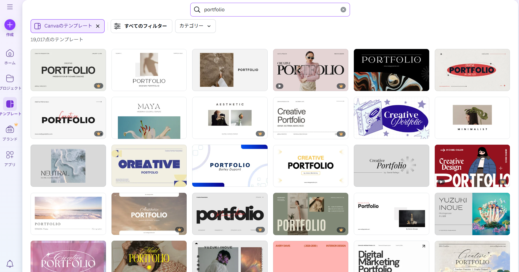Screen dimensions: 519x272
Task: Clear the portfolio search text
Action: (343, 10)
